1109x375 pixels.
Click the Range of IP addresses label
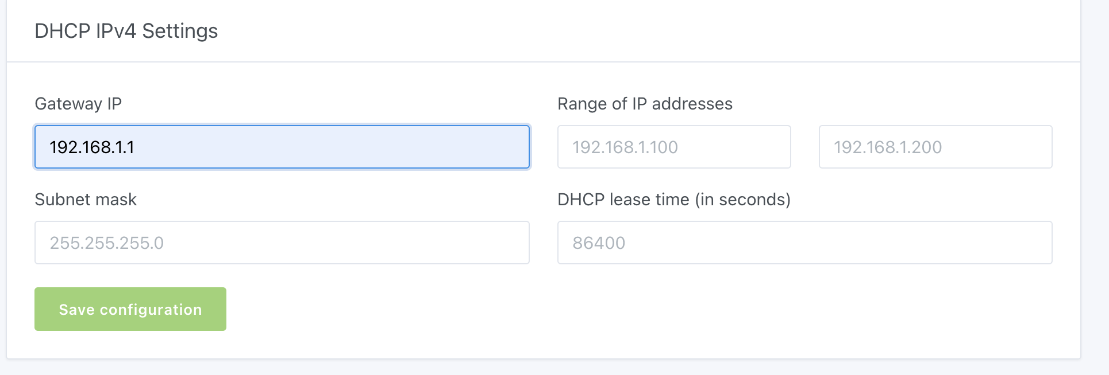click(x=645, y=104)
